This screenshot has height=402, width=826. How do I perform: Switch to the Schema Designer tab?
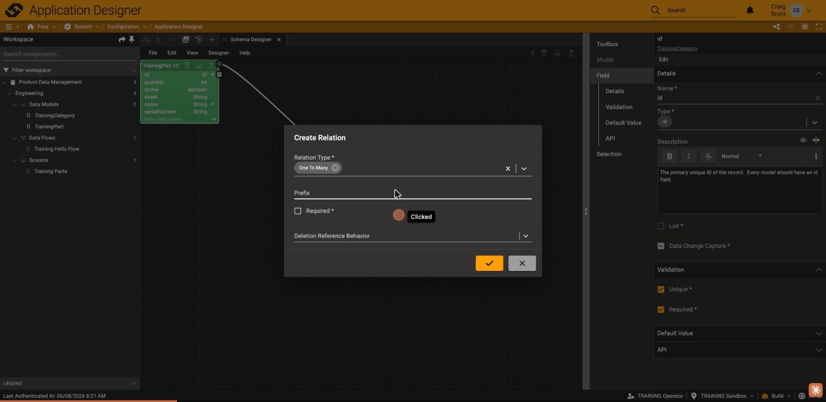pos(251,39)
